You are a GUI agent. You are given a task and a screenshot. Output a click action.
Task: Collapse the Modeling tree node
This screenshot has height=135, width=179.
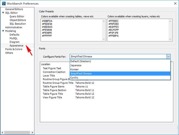click(3, 31)
